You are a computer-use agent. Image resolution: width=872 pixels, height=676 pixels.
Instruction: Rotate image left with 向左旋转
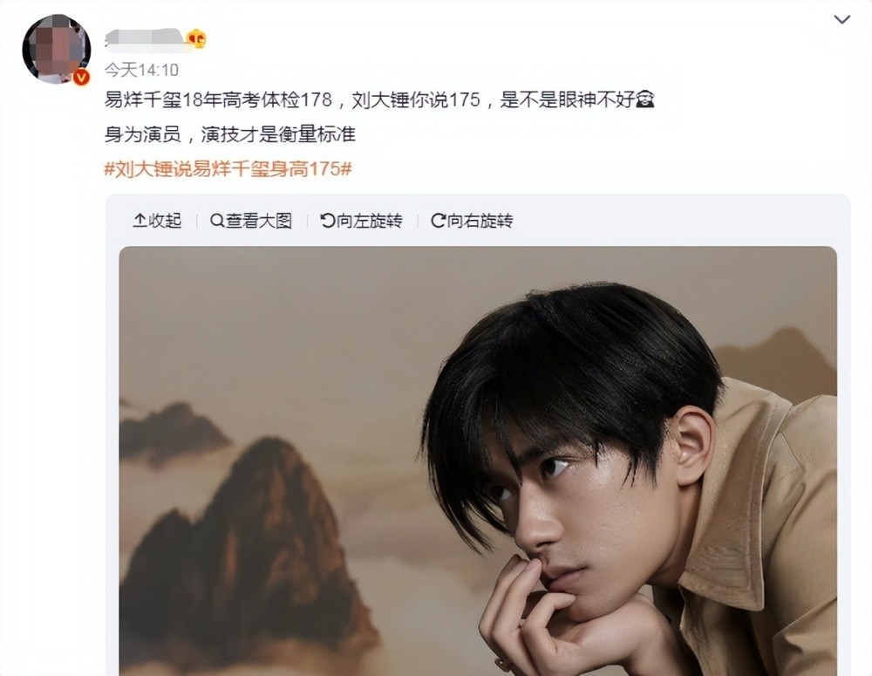(362, 221)
